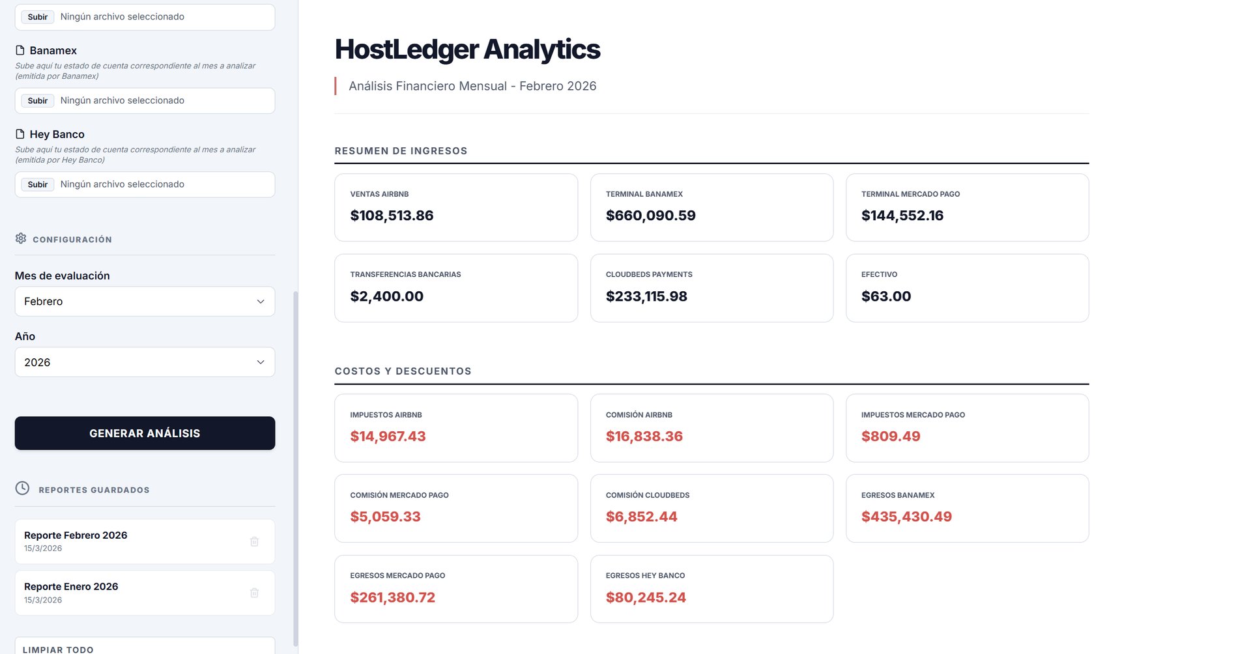
Task: Delete Reporte Febrero 2026 with trash icon
Action: (254, 541)
